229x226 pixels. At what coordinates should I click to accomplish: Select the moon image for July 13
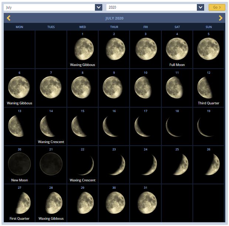click(16, 126)
